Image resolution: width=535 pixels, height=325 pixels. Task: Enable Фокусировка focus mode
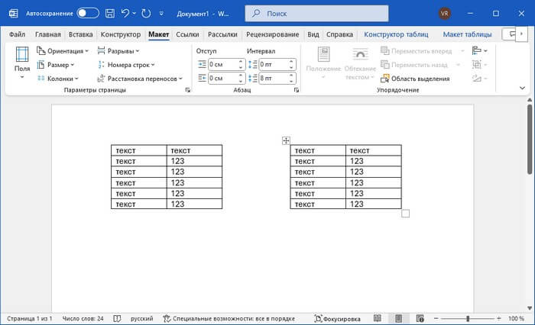[337, 318]
